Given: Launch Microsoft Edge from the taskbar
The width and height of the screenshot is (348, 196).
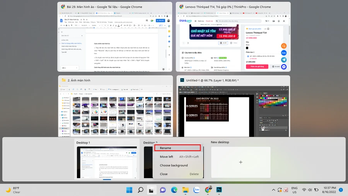Looking at the screenshot, I should coord(174,190).
